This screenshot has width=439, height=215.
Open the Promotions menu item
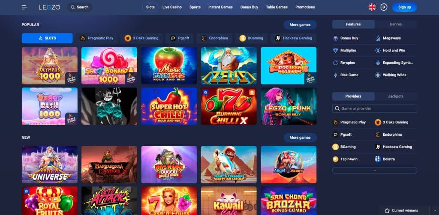coord(305,7)
